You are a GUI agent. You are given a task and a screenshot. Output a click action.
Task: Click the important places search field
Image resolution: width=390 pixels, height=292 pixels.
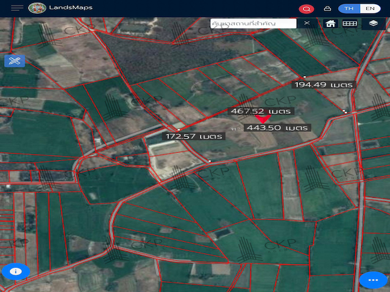click(x=253, y=23)
